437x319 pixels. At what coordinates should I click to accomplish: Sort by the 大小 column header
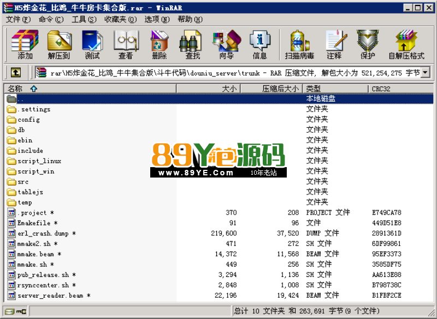[209, 89]
